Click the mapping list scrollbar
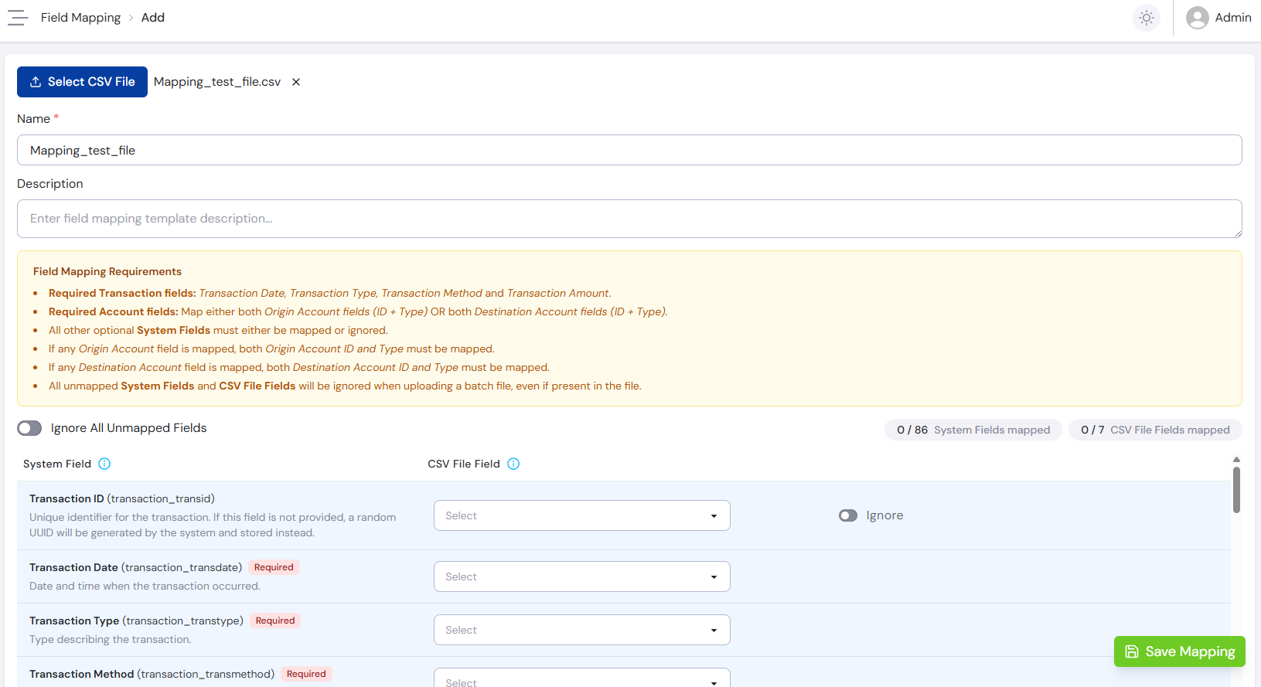The height and width of the screenshot is (687, 1261). pyautogui.click(x=1236, y=490)
